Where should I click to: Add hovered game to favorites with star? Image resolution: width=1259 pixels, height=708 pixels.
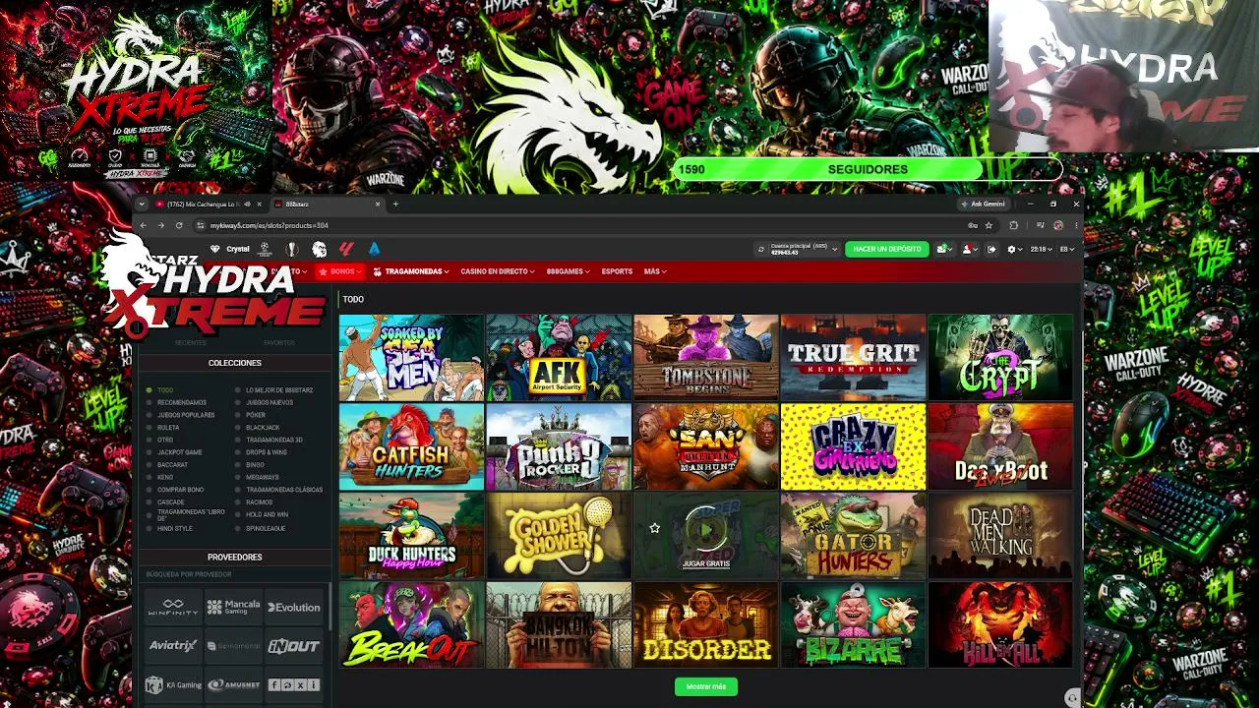point(654,528)
